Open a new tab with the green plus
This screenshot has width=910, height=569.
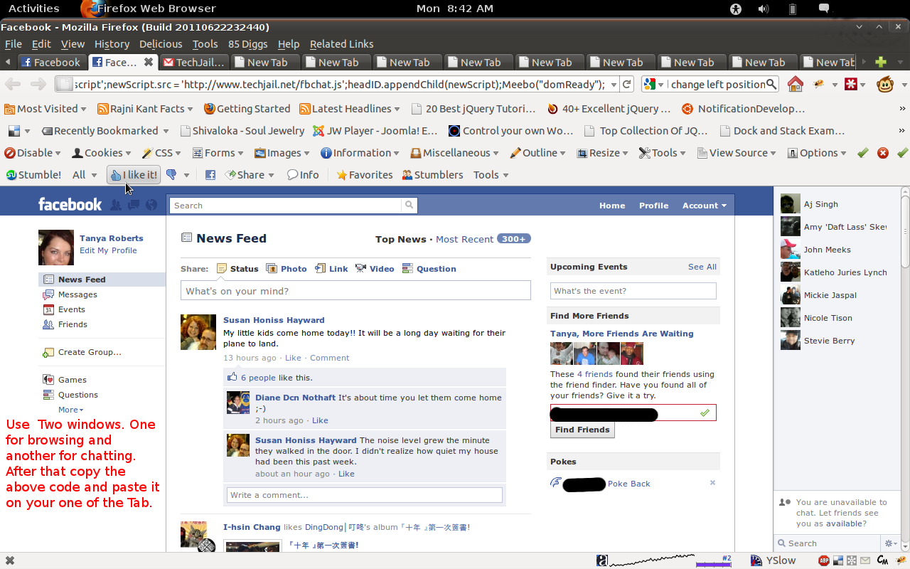[881, 63]
